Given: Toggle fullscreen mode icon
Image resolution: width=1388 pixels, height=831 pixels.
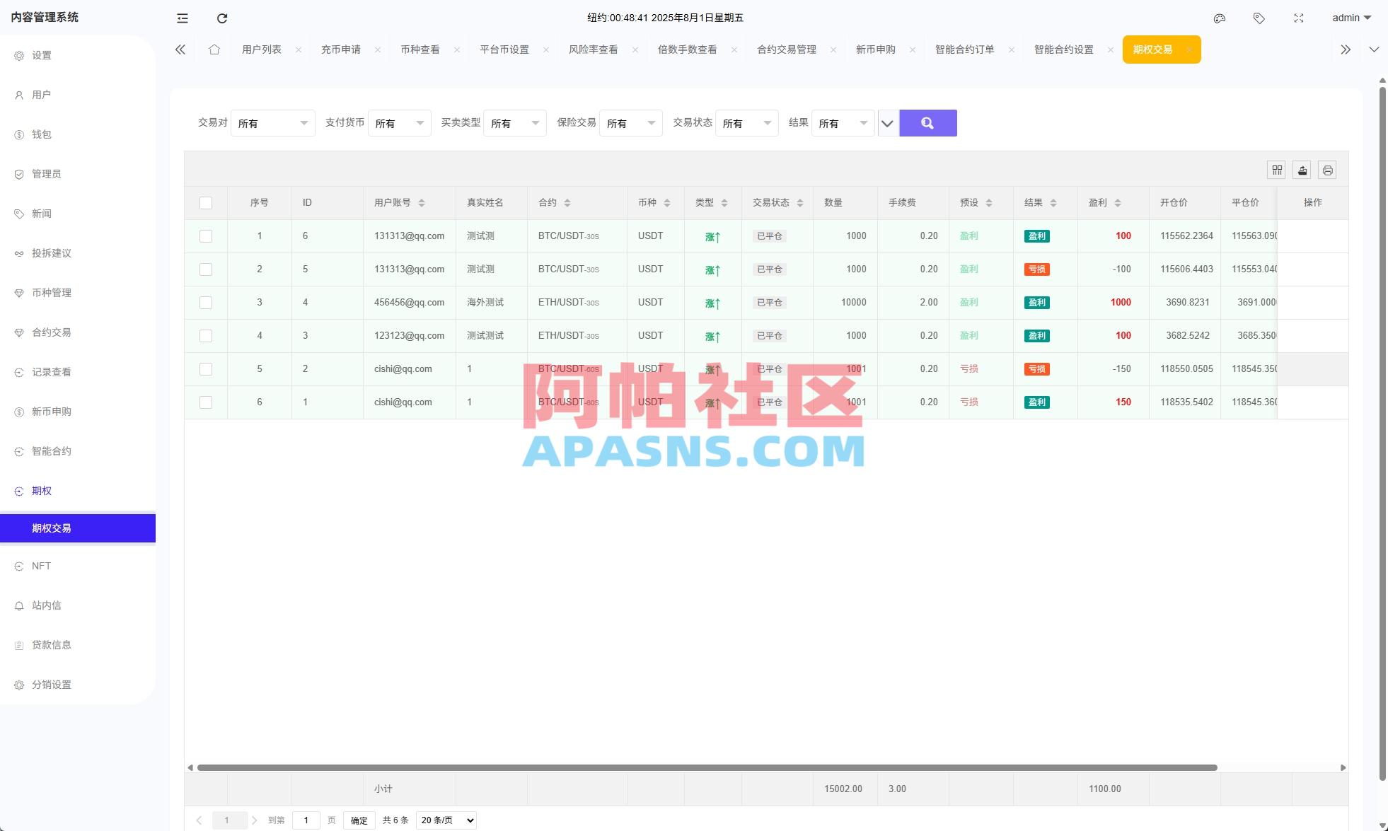Looking at the screenshot, I should pos(1299,18).
